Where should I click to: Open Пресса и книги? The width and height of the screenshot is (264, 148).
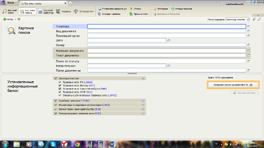pos(139,14)
